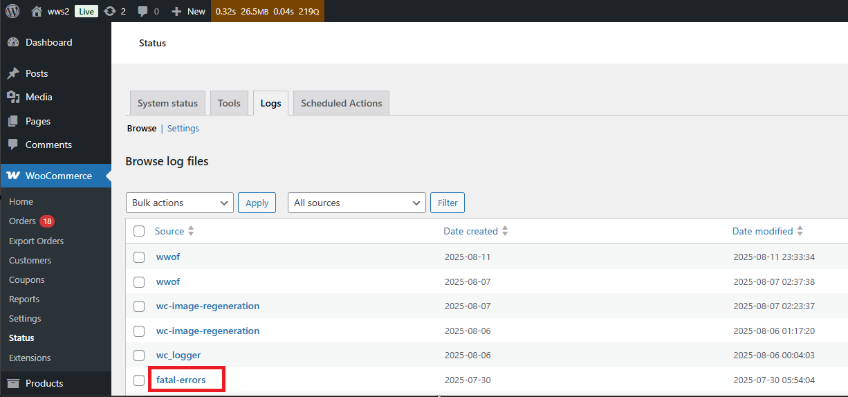Select the Logs tab
The image size is (848, 397).
pos(271,103)
